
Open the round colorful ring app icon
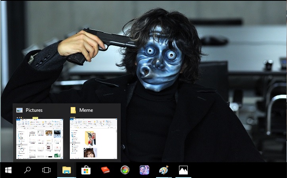(125, 170)
